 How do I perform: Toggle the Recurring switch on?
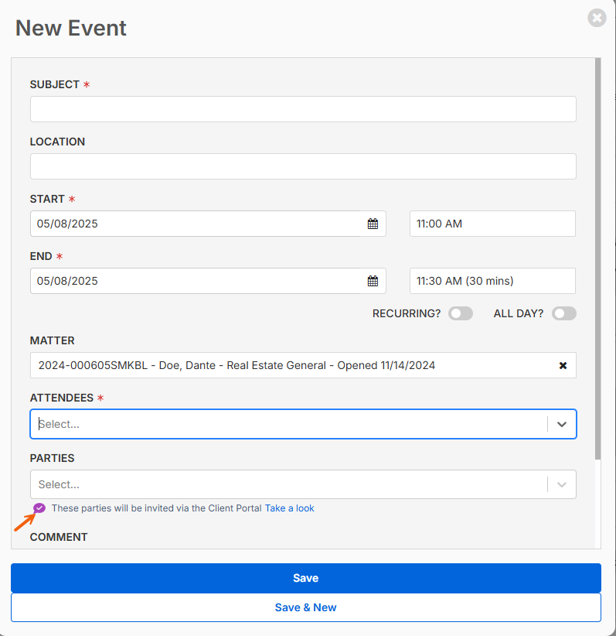[461, 313]
